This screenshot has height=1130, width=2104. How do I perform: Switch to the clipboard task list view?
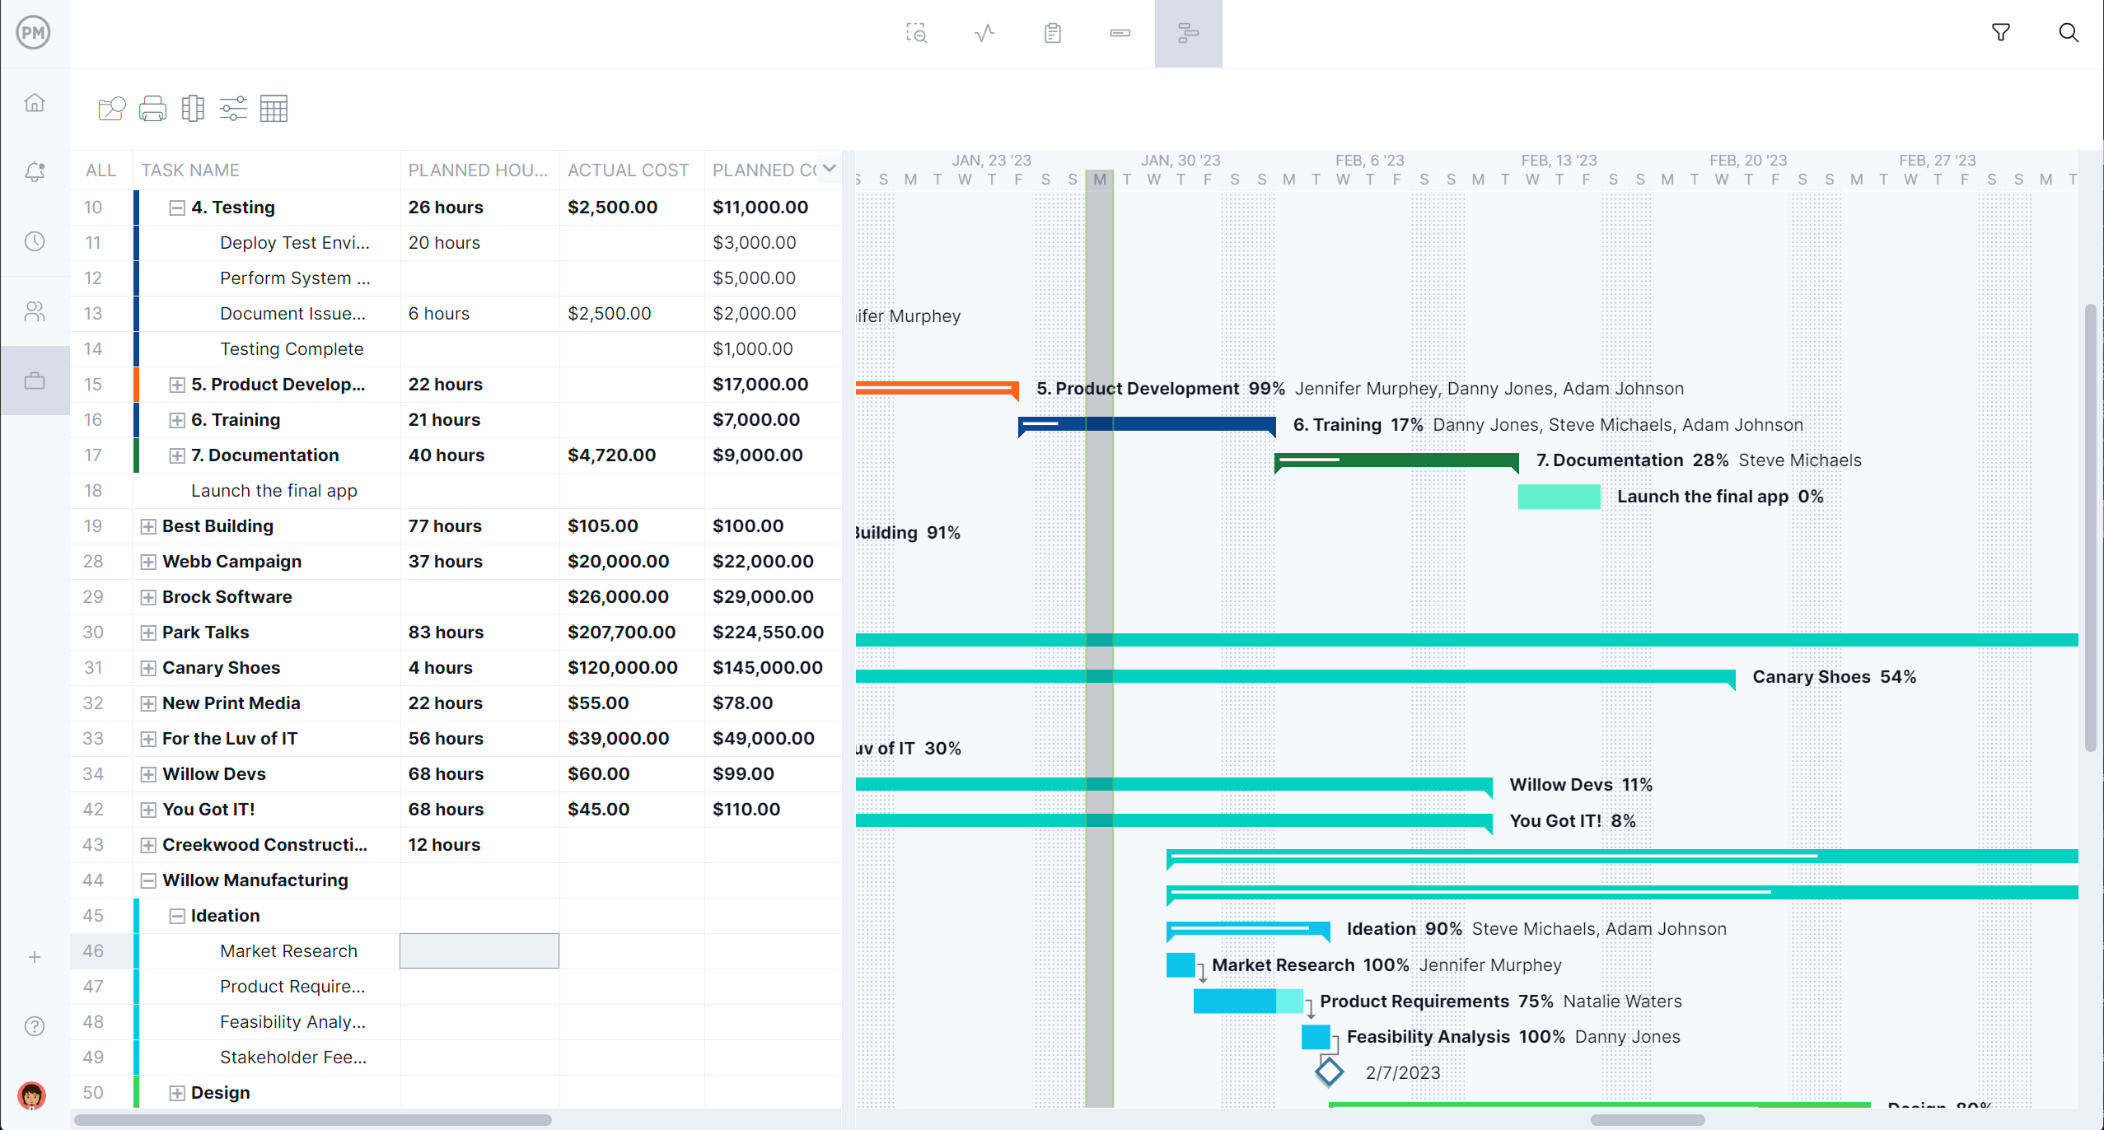[x=1052, y=33]
